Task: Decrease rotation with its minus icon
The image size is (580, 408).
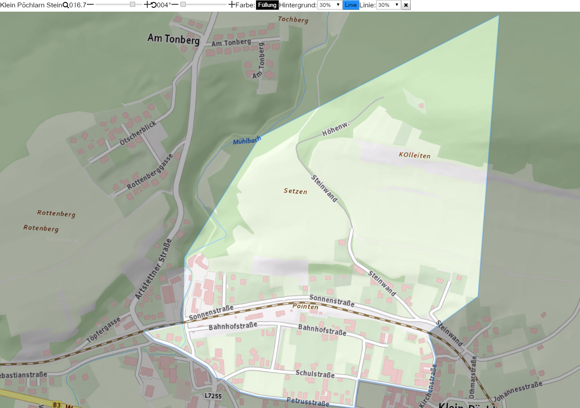Action: [x=175, y=5]
